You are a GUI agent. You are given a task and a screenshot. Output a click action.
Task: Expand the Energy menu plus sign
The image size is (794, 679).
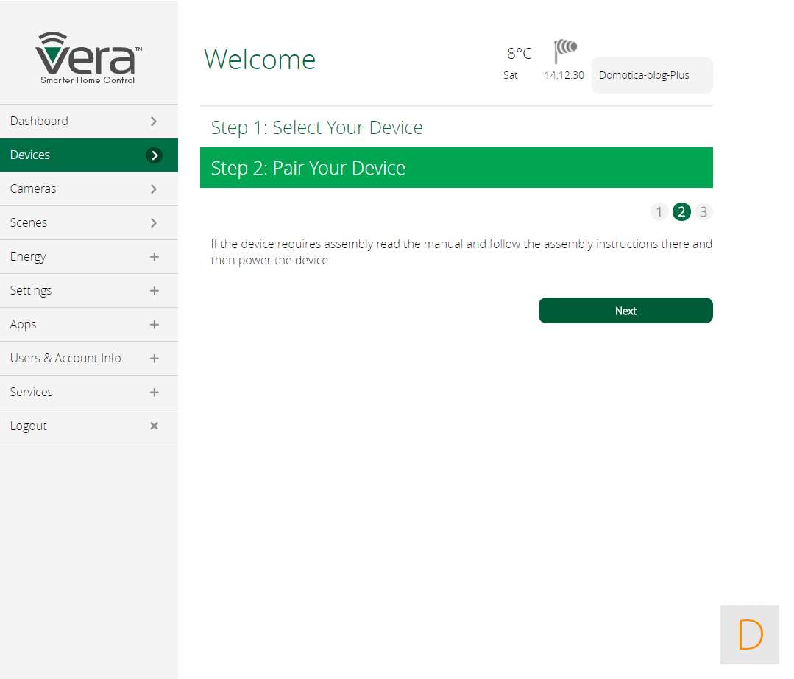154,257
